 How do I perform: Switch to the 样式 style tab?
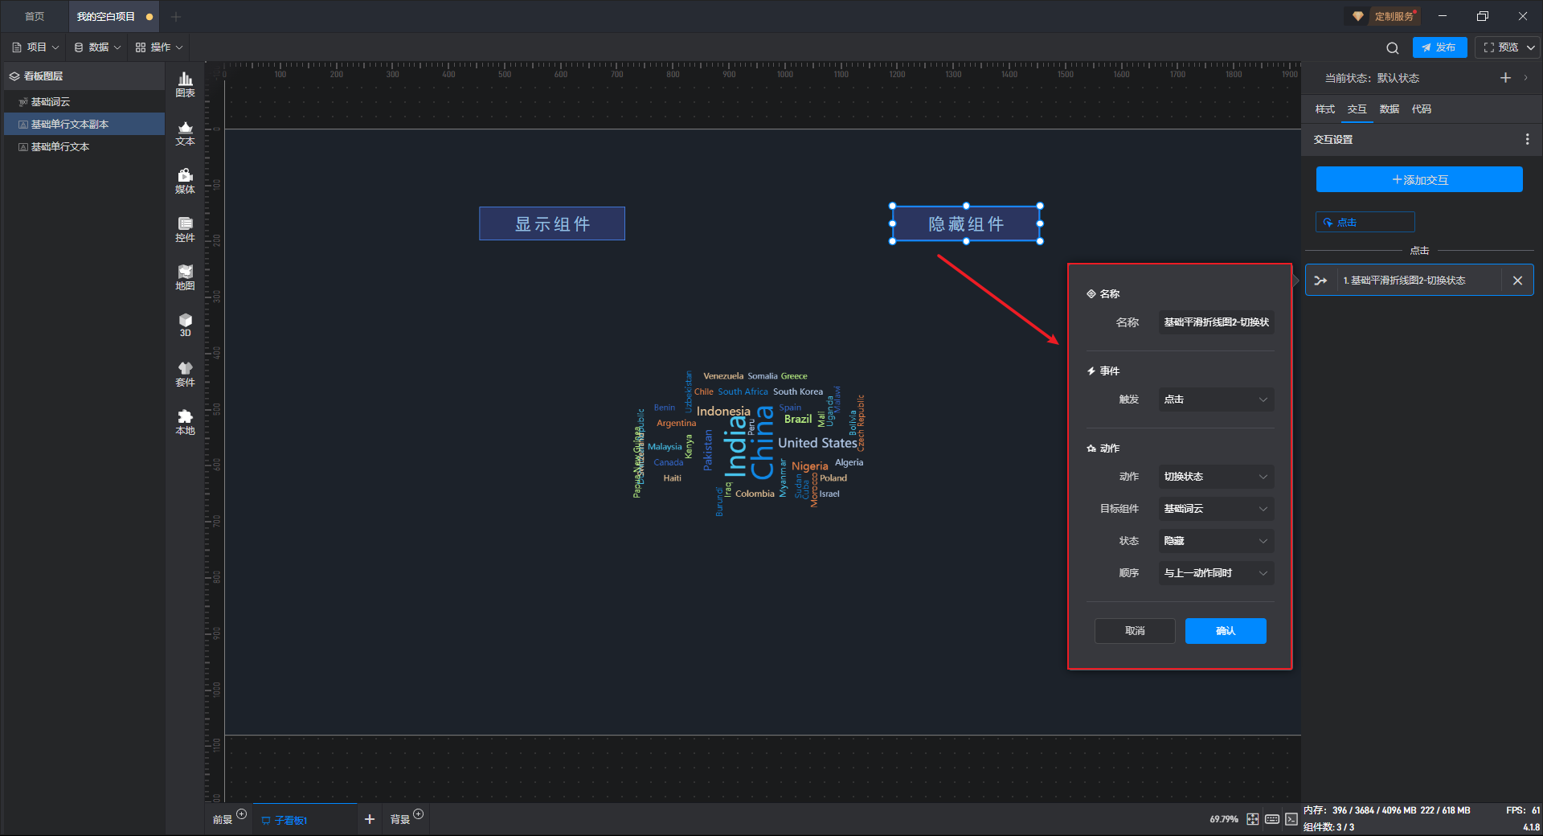point(1324,109)
